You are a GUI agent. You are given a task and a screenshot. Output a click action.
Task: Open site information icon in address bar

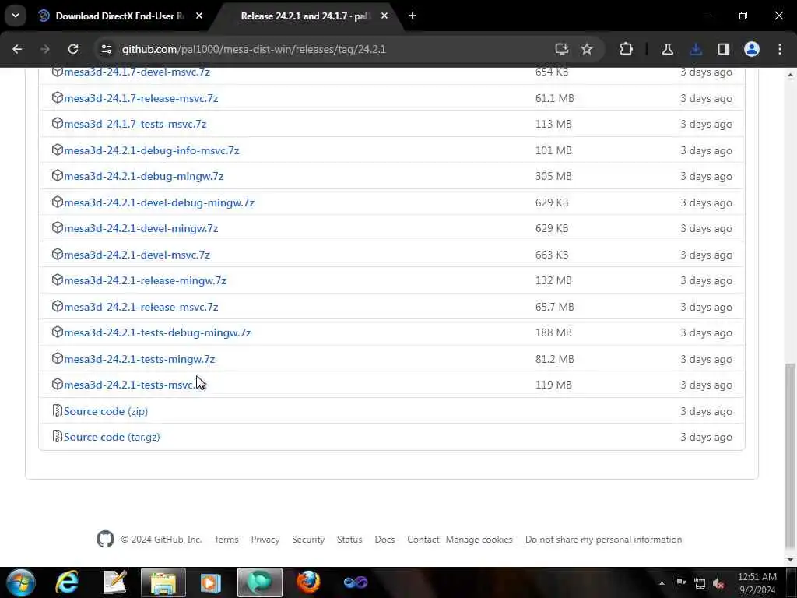coord(106,49)
